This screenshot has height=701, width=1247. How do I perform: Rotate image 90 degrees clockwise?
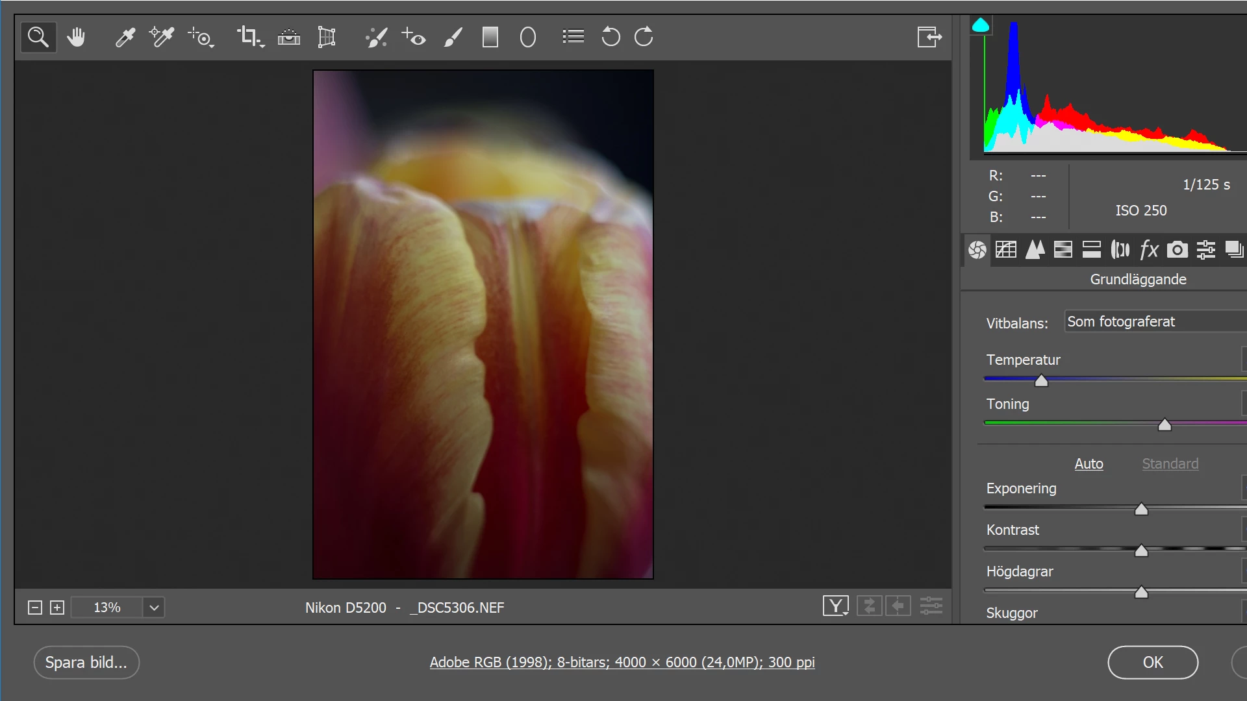(x=644, y=37)
